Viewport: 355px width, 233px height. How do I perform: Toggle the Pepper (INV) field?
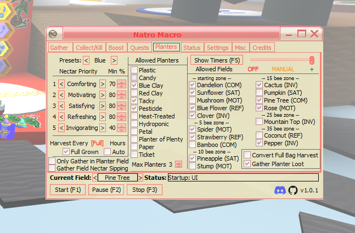tap(259, 143)
